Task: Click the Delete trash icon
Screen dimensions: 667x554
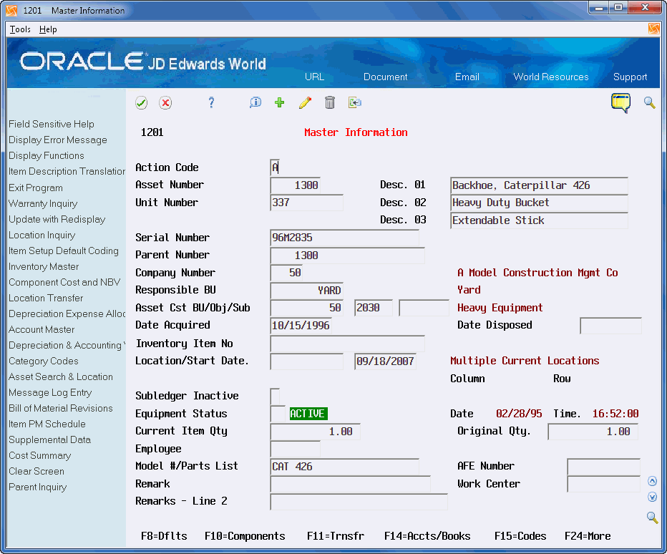Action: [x=329, y=102]
